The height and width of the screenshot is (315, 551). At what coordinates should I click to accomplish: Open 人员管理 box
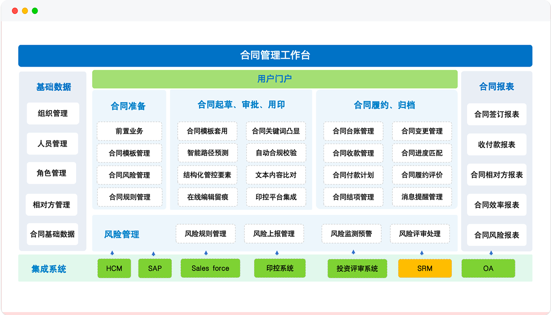pyautogui.click(x=53, y=144)
